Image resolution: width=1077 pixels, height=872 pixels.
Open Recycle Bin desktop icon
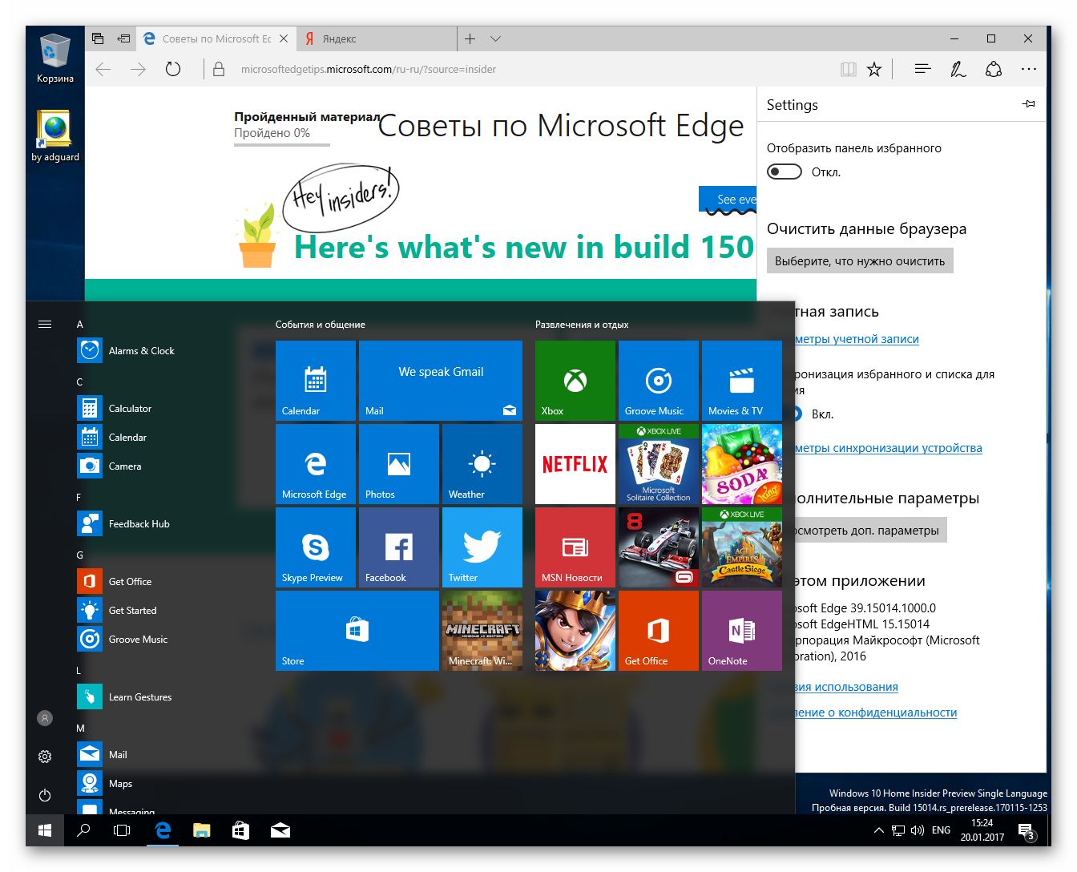(x=54, y=58)
